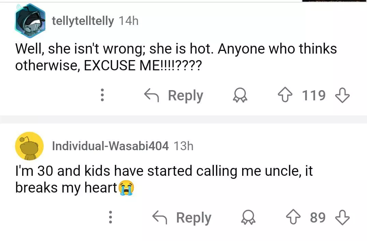The image size is (367, 241).
Task: Click the reply arrow on Individual-Wasabi404's comment
Action: pyautogui.click(x=160, y=217)
